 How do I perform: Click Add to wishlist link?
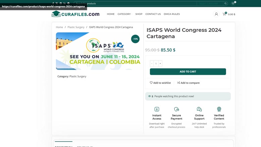tap(160, 83)
